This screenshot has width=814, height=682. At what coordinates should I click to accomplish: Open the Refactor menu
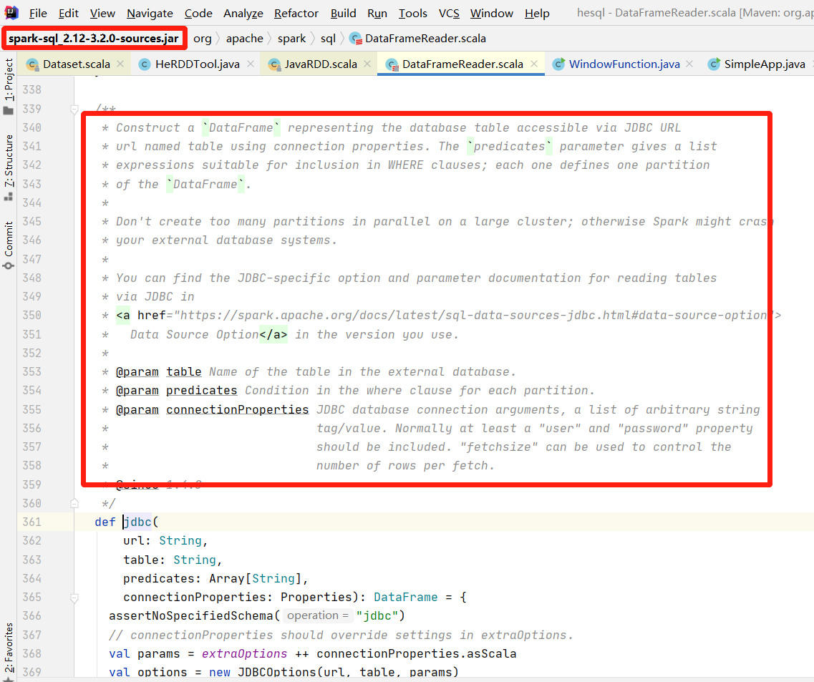(x=296, y=14)
